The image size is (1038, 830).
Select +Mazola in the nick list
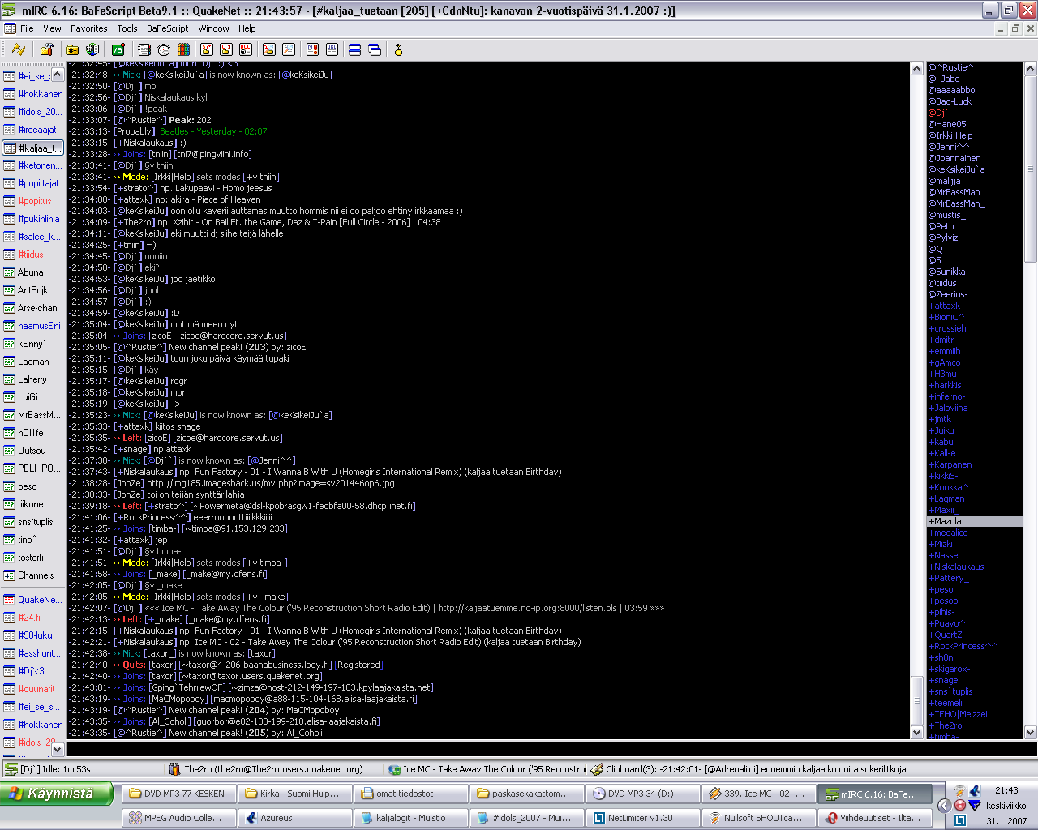point(947,521)
